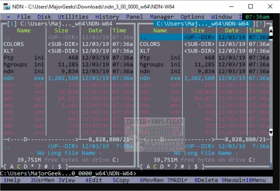This screenshot has height=191, width=280.
Task: Open the Window menu
Action: coord(221,17)
